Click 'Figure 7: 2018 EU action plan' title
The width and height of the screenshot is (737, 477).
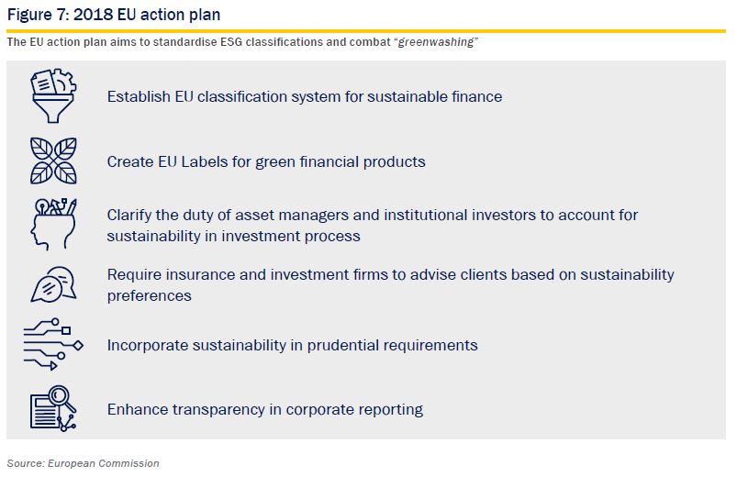(114, 15)
